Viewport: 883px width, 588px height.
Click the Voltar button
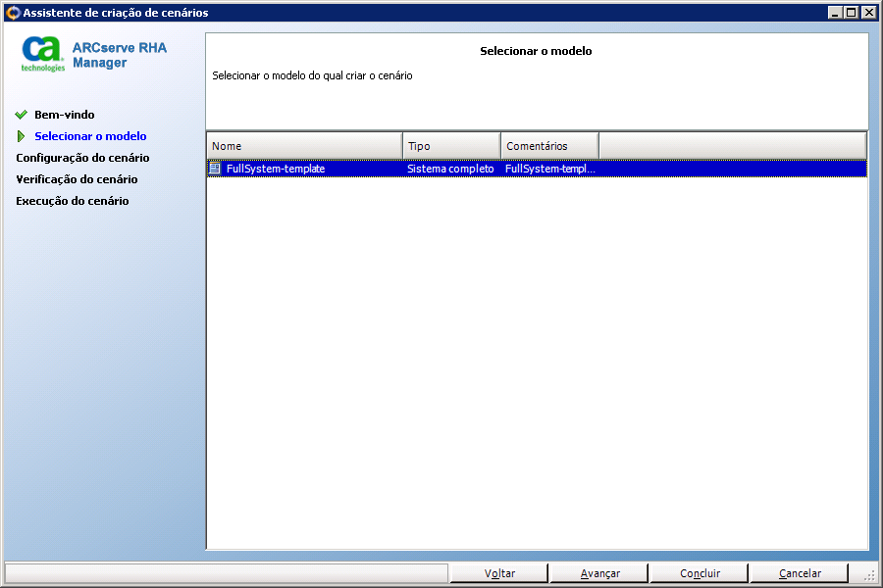499,573
